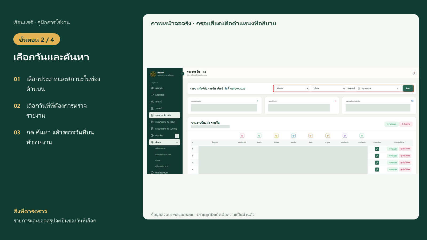Mark row 1 as จ่ายแล้ว
Screen dimensions: 427x240
393,149
